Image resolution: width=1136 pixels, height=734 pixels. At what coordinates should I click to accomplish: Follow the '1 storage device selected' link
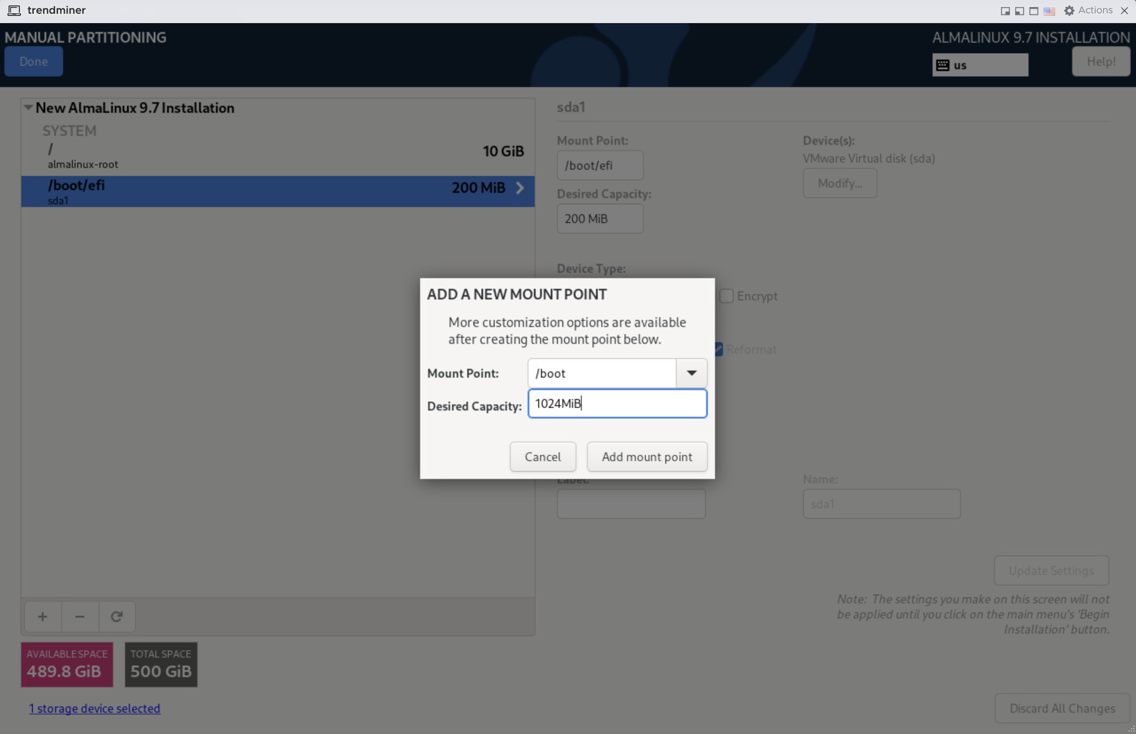click(94, 708)
